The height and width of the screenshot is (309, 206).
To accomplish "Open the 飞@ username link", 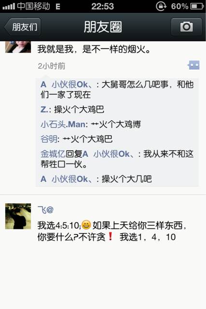I will (45, 210).
